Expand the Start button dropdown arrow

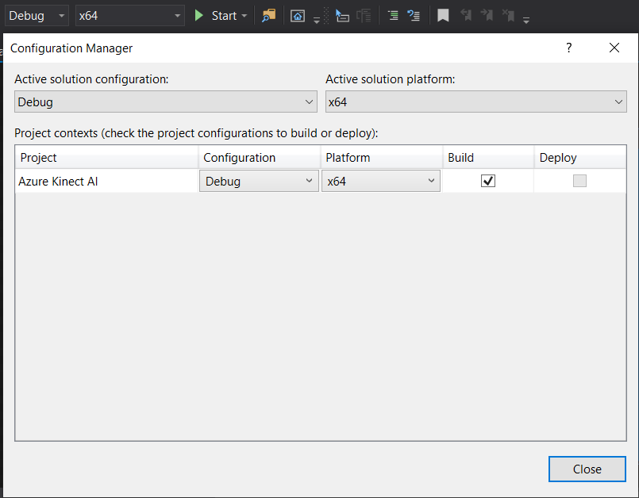[244, 16]
